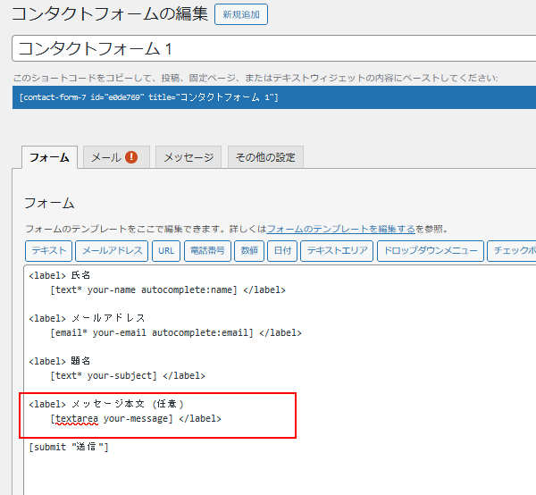Open the ドロップダウンメニュー tag generator
Viewport: 536px width, 495px height.
[x=431, y=251]
